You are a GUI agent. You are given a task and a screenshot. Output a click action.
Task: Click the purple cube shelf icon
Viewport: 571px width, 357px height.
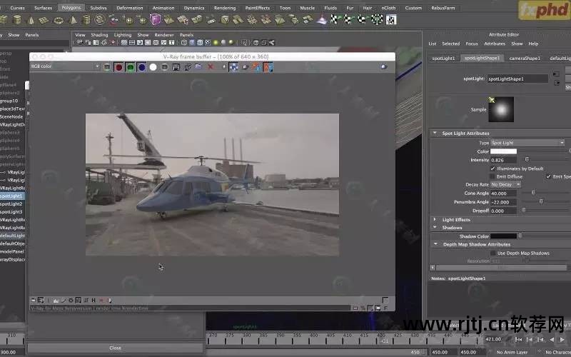pos(156,19)
